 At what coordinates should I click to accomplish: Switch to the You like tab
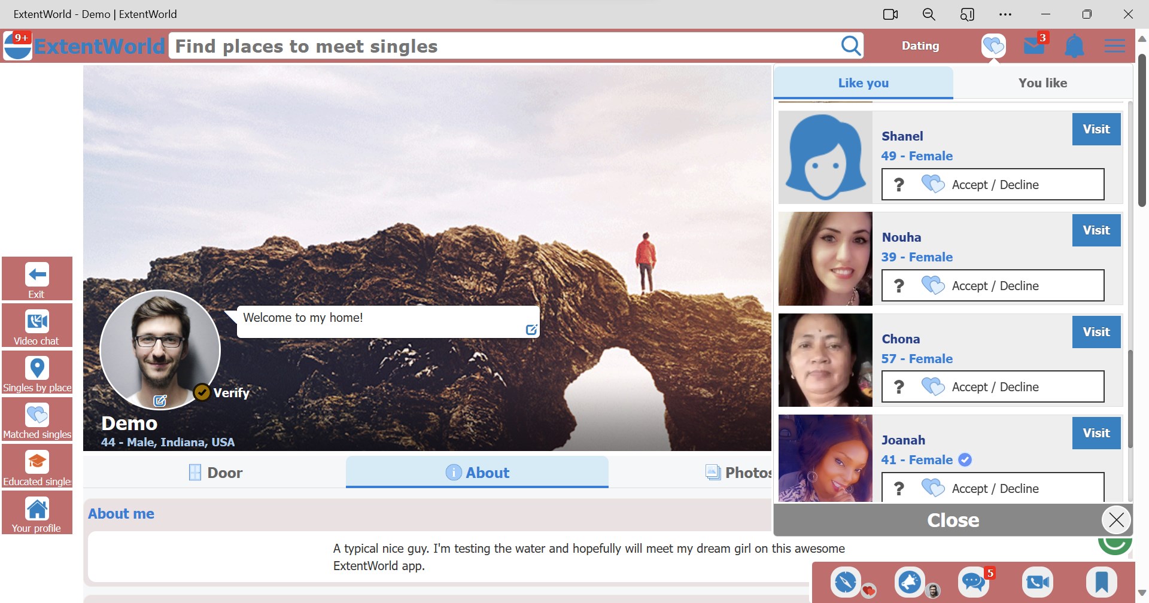1042,83
